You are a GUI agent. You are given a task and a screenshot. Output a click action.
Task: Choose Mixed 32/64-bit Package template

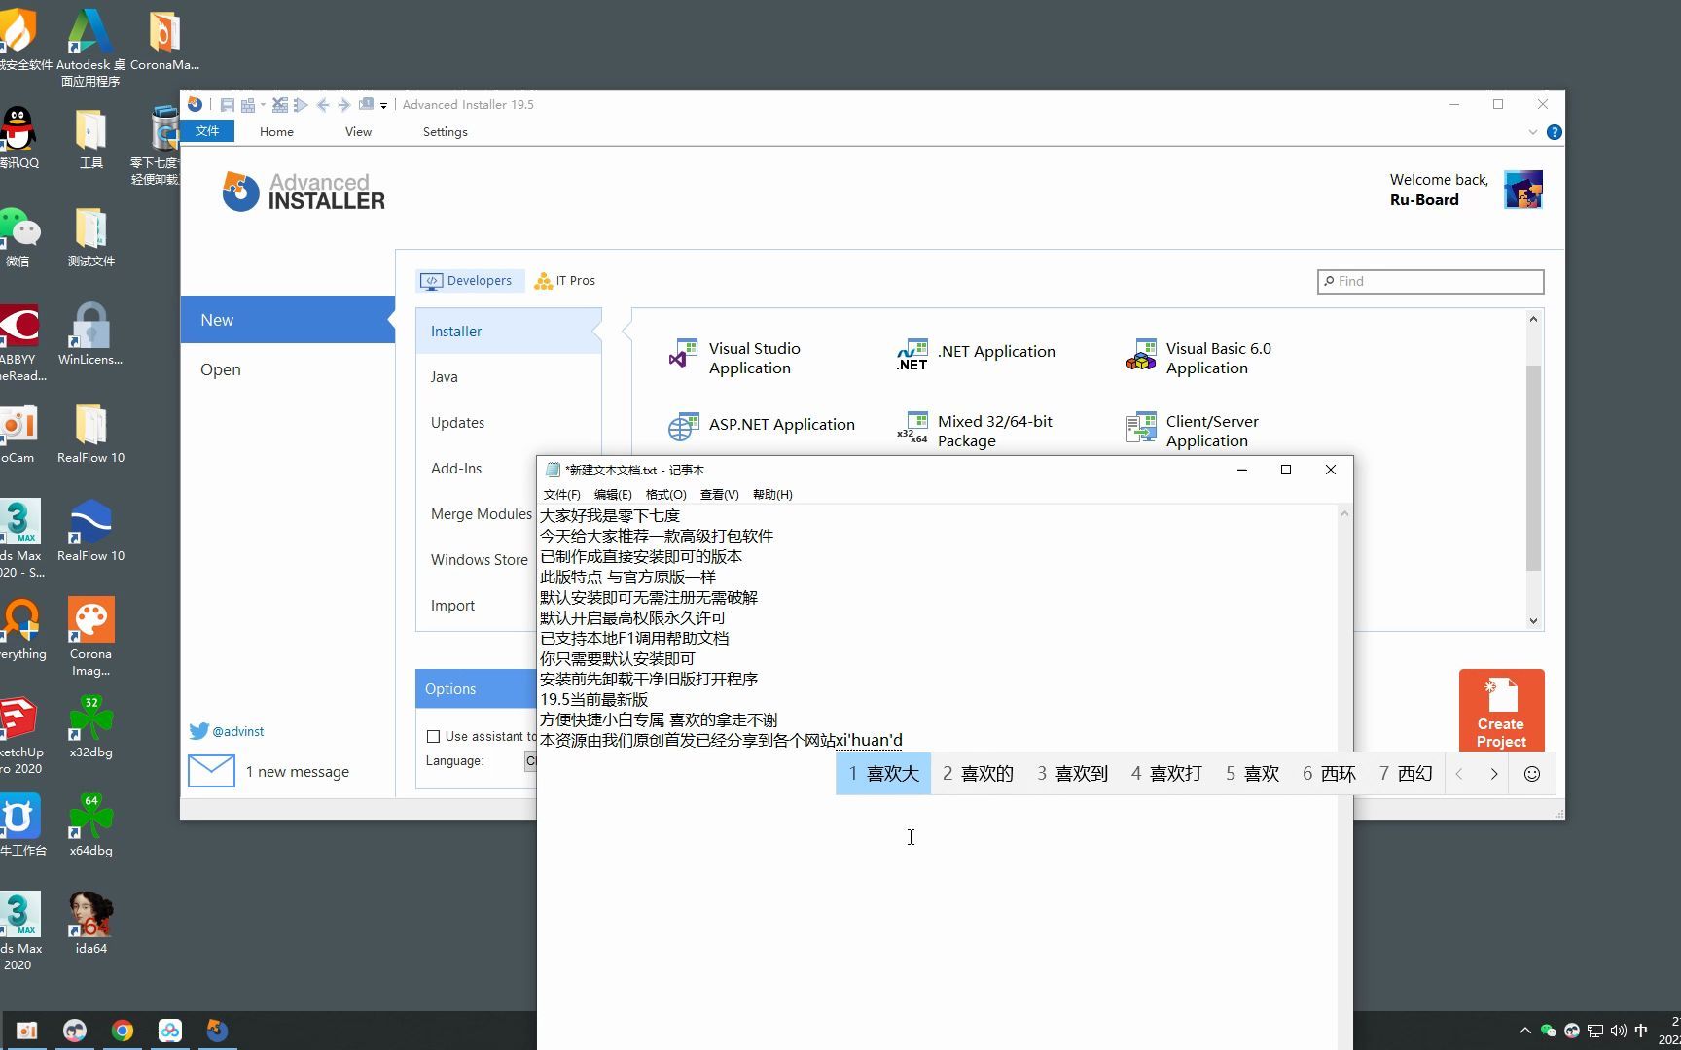(x=976, y=431)
